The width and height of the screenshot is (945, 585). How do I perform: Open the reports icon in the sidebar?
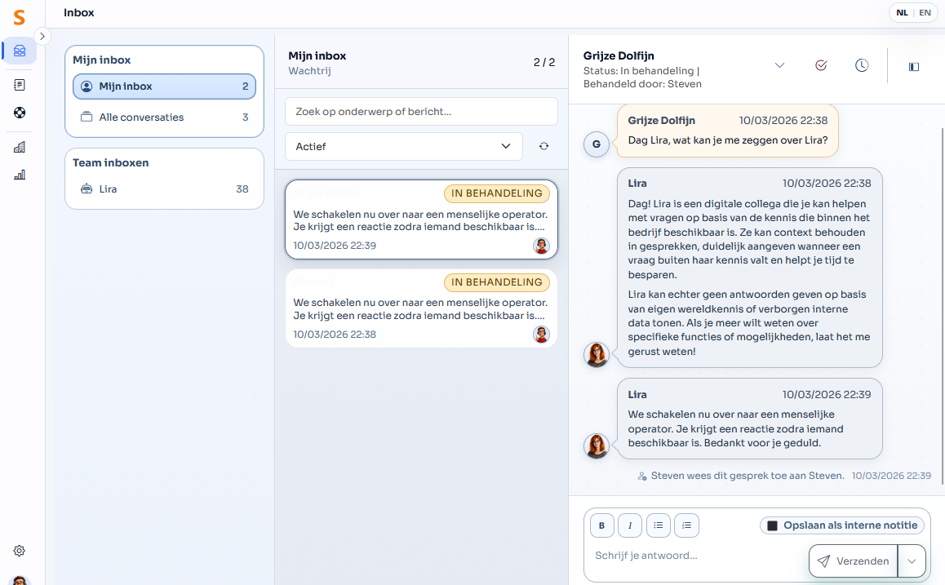pos(19,84)
